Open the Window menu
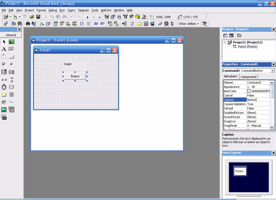 tap(119, 10)
